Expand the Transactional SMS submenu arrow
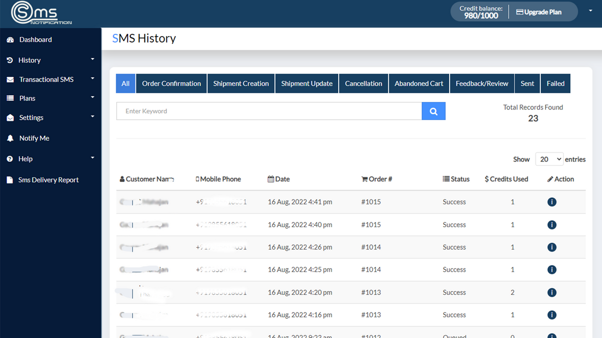The image size is (602, 338). pos(93,78)
